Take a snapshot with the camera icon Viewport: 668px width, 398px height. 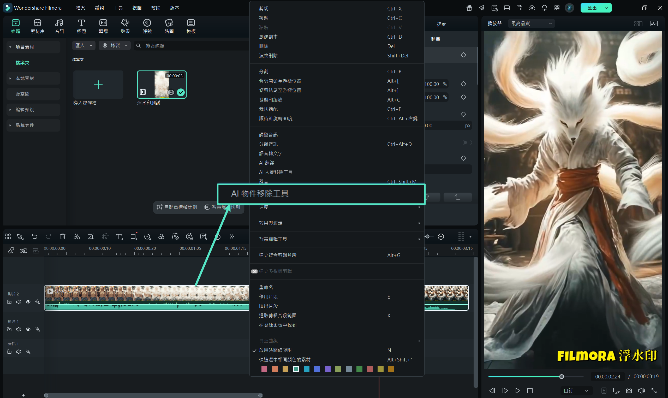(x=629, y=390)
